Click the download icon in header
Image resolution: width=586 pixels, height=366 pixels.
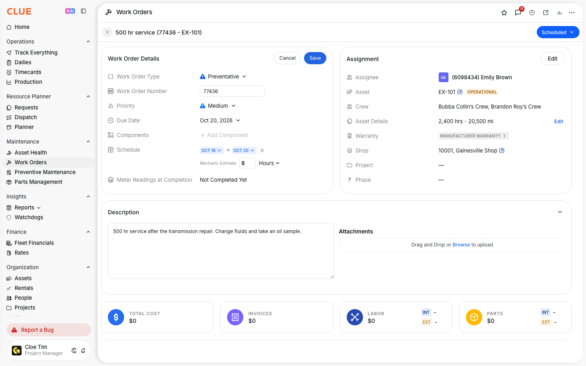(x=560, y=13)
